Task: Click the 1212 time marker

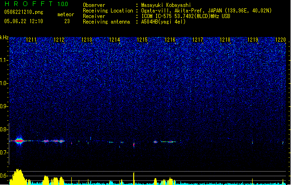Action: pos(59,40)
